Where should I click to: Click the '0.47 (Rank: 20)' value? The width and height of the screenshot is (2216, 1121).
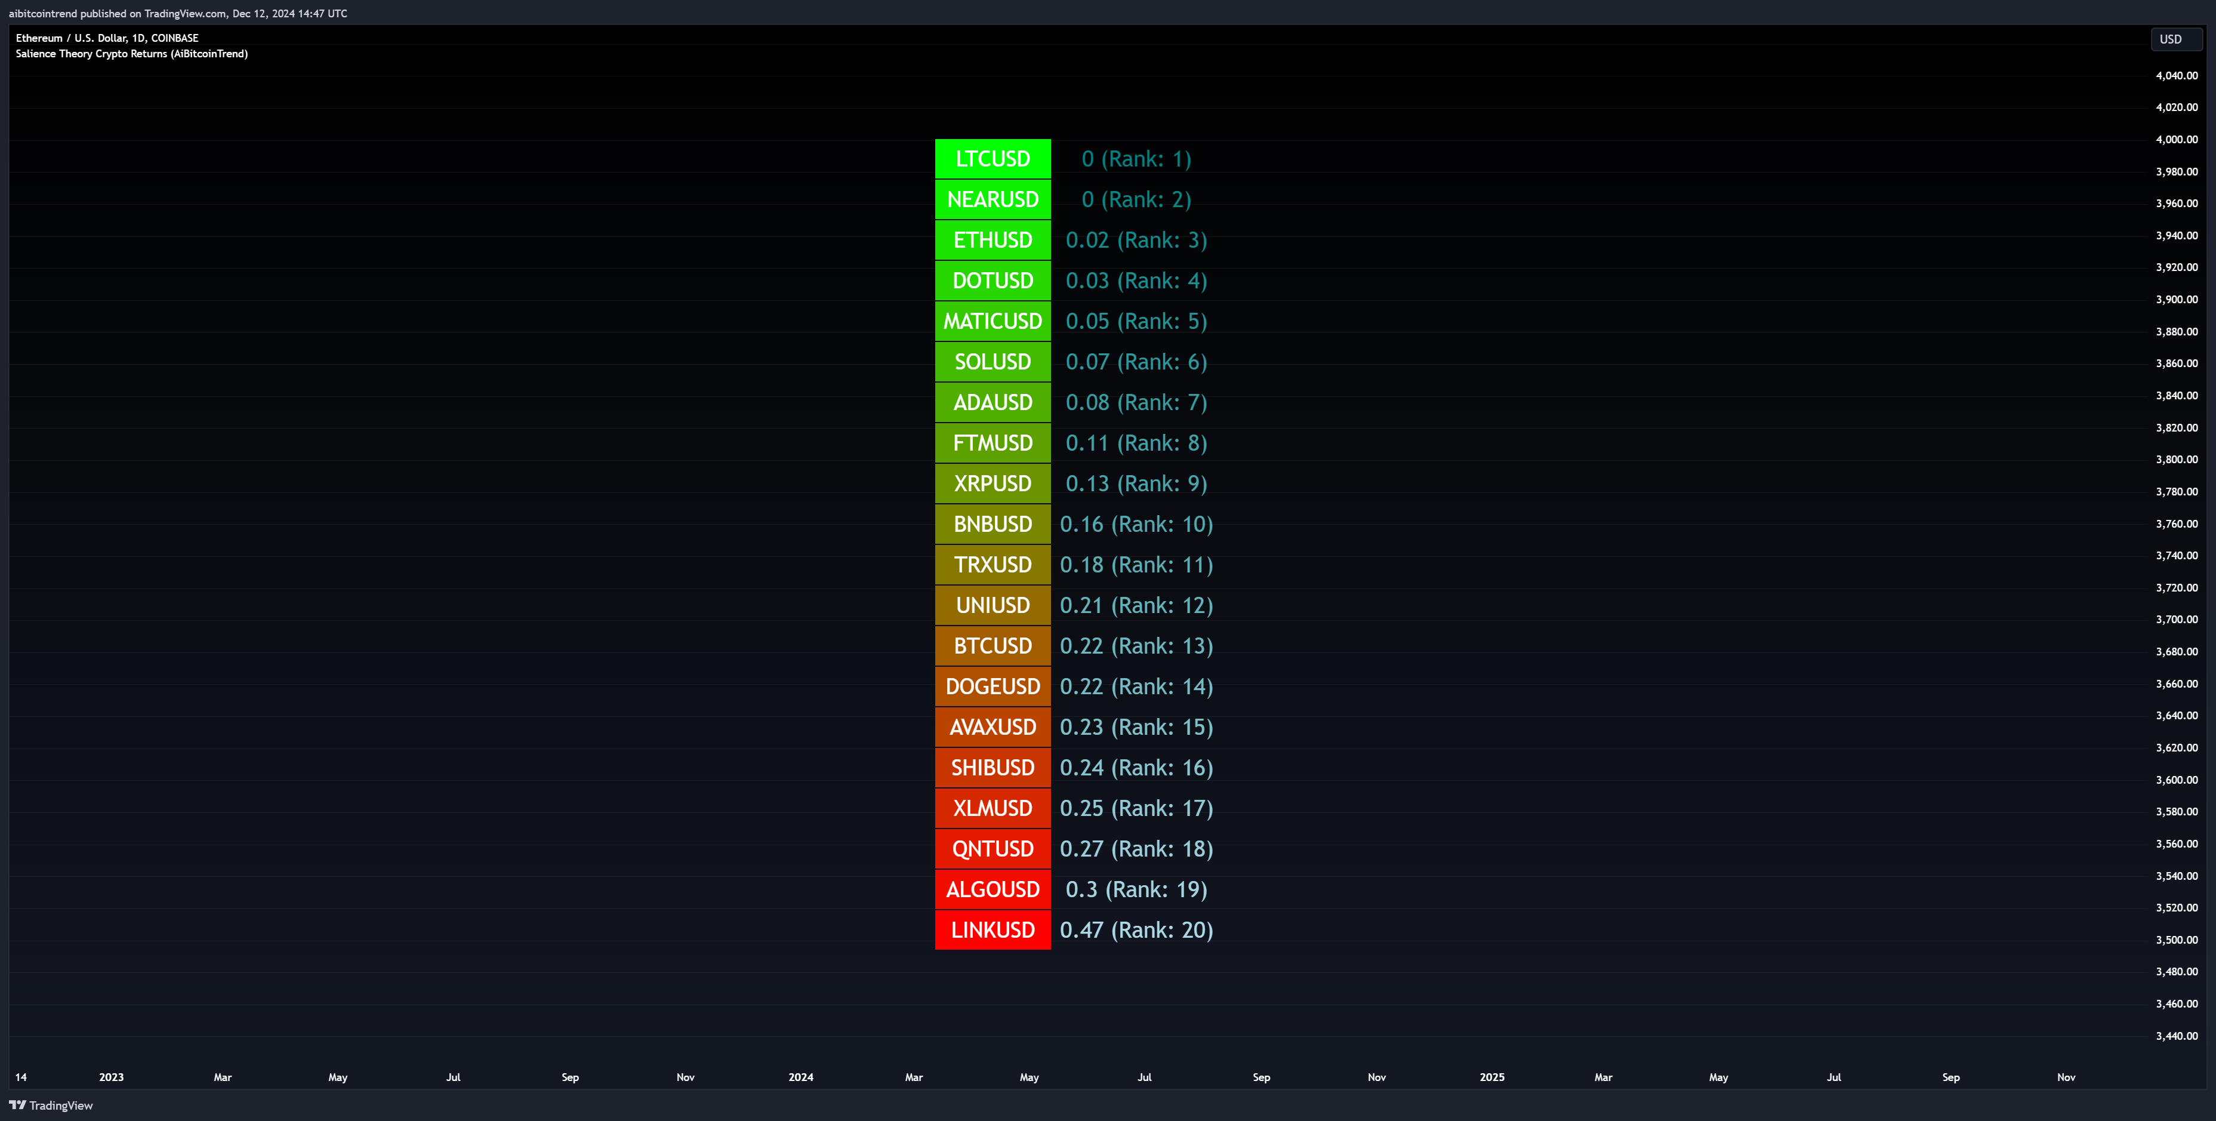(1136, 930)
